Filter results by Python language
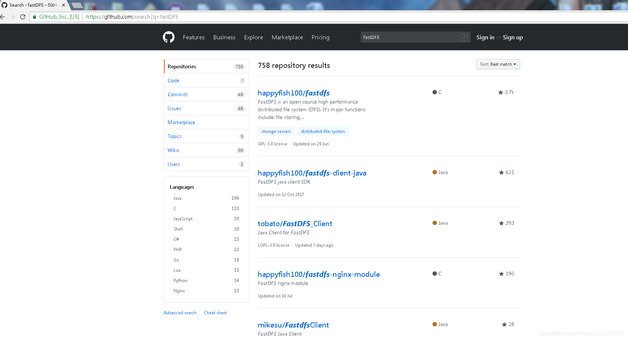Viewport: 628px width, 340px height. [206, 281]
